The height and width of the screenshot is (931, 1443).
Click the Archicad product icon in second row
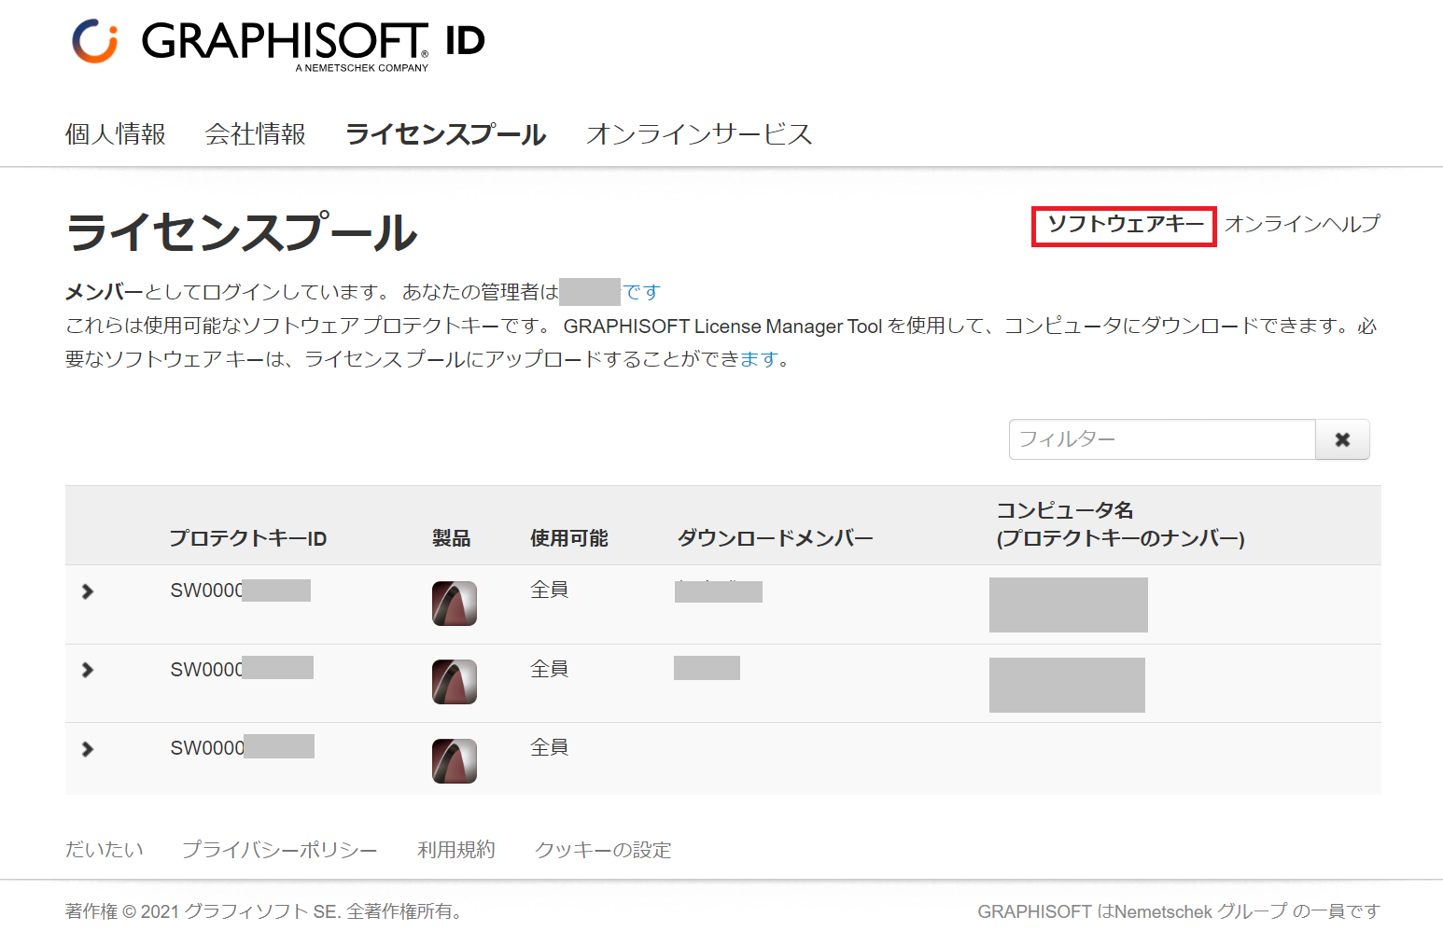455,682
